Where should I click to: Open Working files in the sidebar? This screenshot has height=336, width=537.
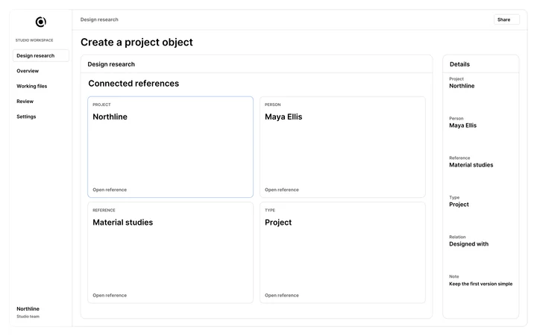(x=32, y=86)
